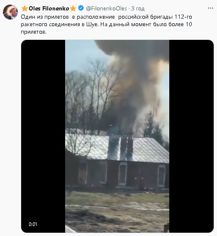Open the three-dot more options menu

pyautogui.click(x=210, y=8)
